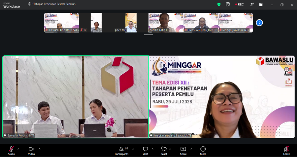
Task: Change layout with the View grid icon
Action: click(x=261, y=4)
